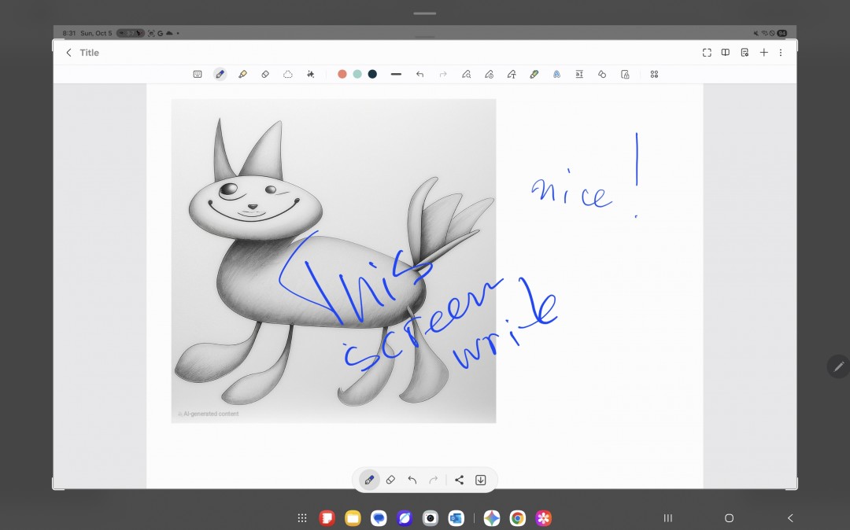Open the four-dot toolbar customization grid
The height and width of the screenshot is (530, 850).
click(654, 74)
